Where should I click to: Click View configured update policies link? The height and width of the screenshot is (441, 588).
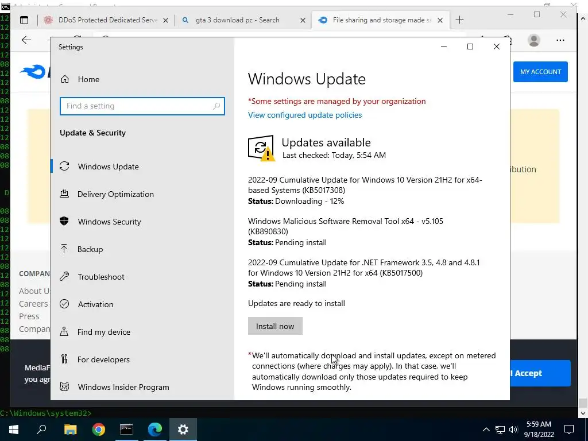click(x=305, y=115)
